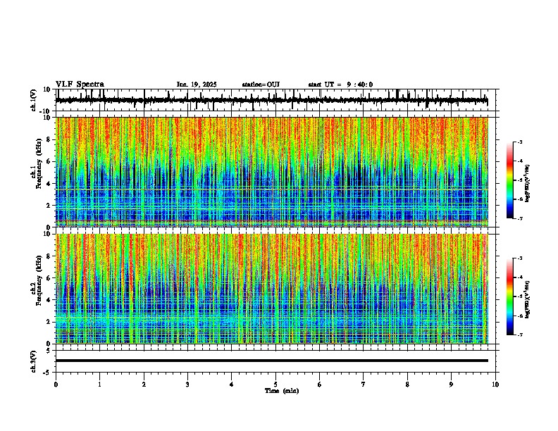Screen dimensions: 558x431
Task: Click time axis tick label "9"
Action: coord(451,385)
